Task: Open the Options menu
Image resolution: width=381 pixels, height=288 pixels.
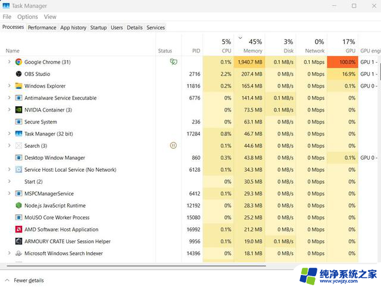Action: tap(27, 17)
